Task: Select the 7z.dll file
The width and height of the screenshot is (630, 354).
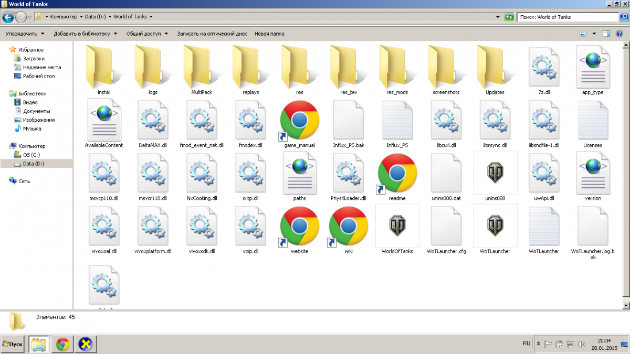Action: point(544,67)
